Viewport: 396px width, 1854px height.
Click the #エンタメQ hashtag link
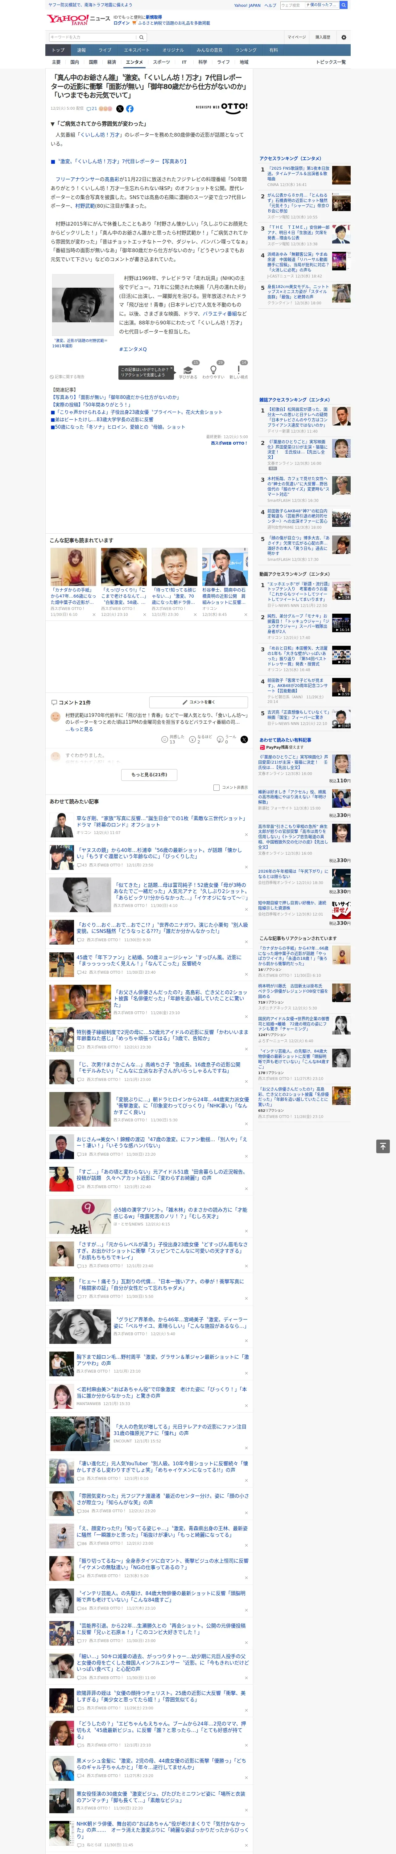coord(133,349)
